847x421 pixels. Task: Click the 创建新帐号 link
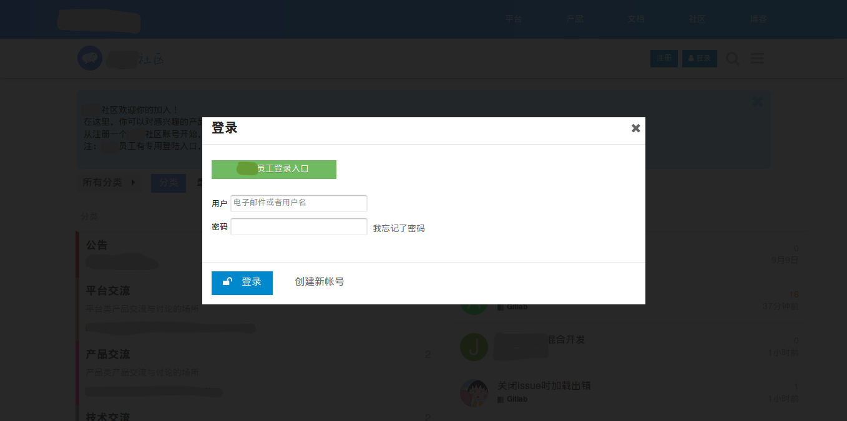319,281
